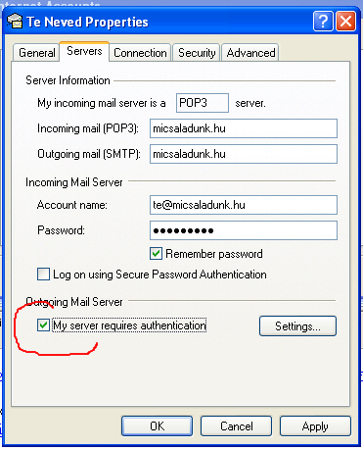Image resolution: width=363 pixels, height=450 pixels.
Task: Select the Servers tab
Action: coord(84,51)
